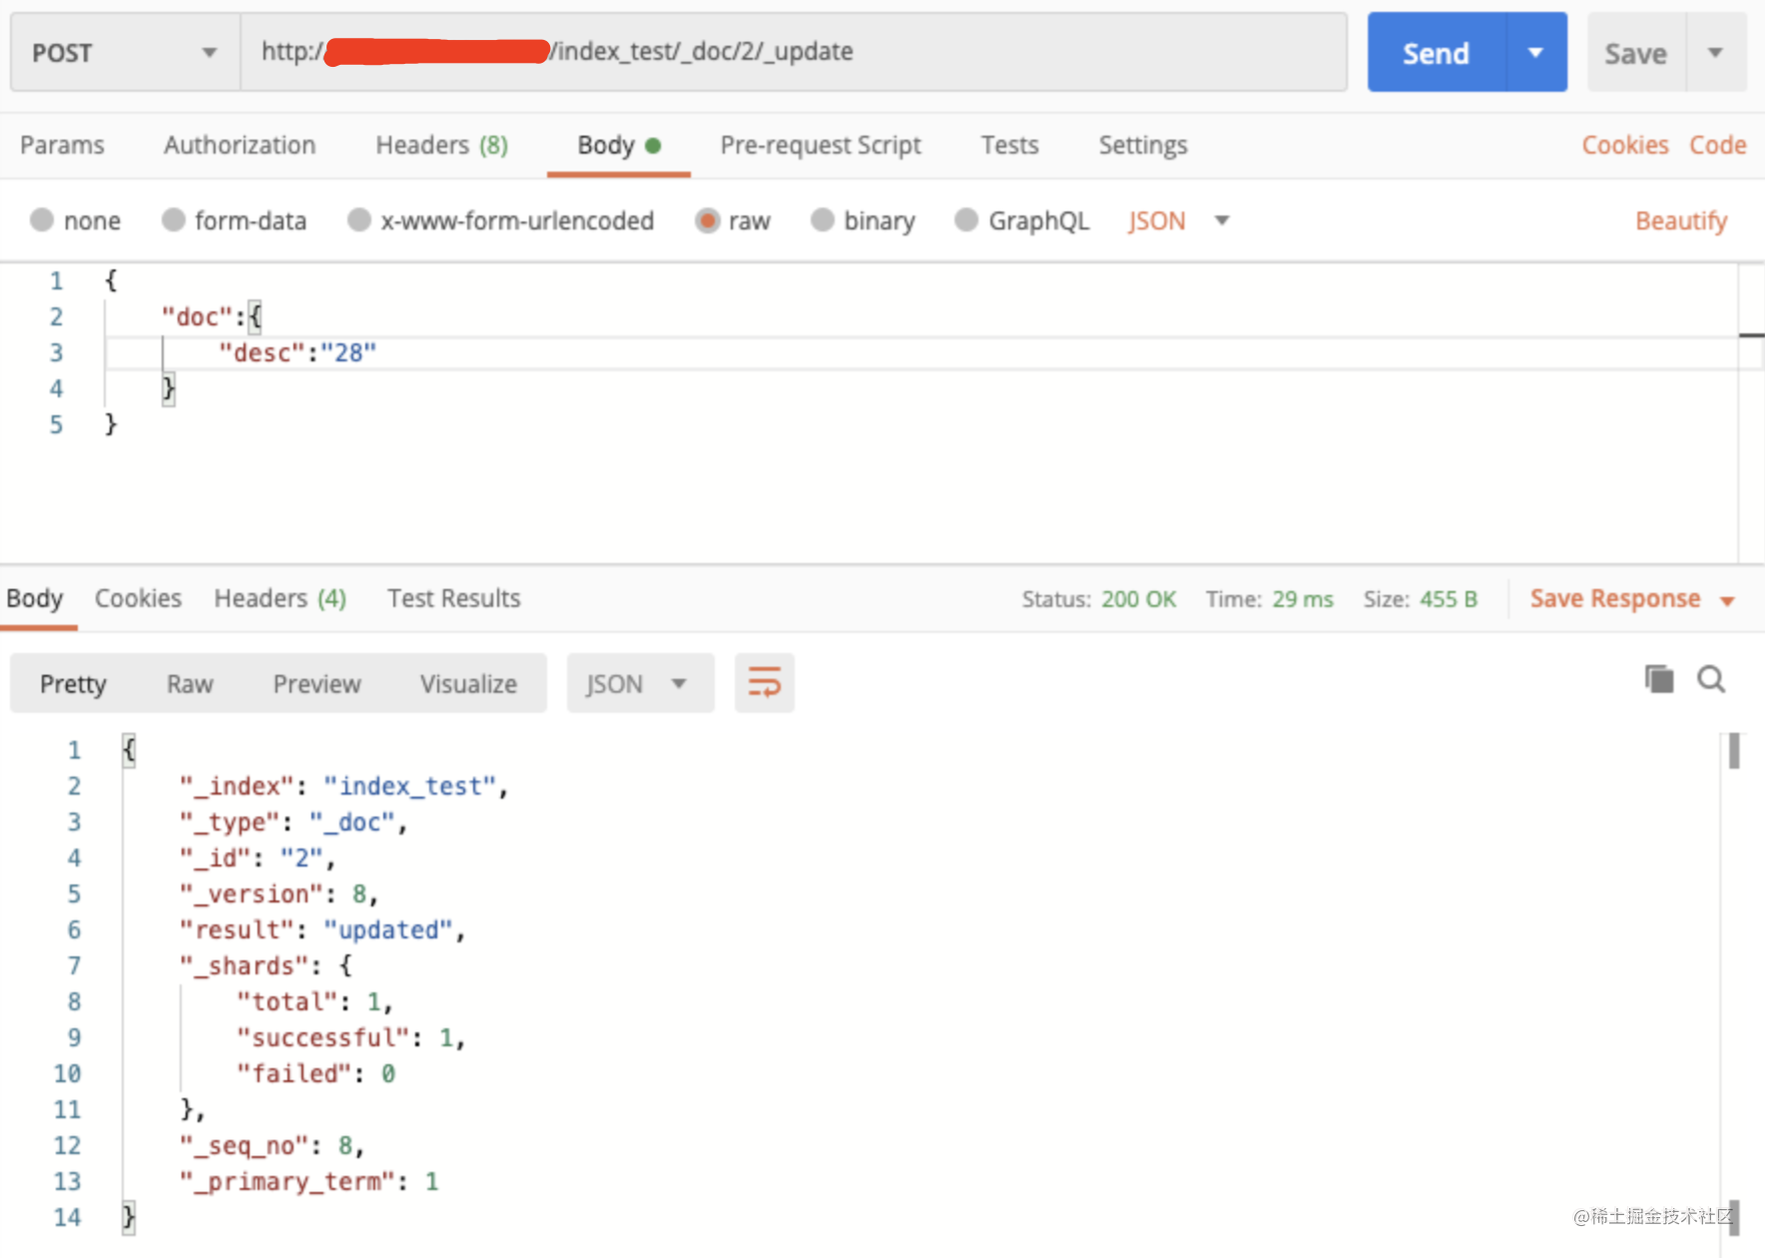1765x1258 pixels.
Task: Open the response format JSON dropdown
Action: coord(639,684)
